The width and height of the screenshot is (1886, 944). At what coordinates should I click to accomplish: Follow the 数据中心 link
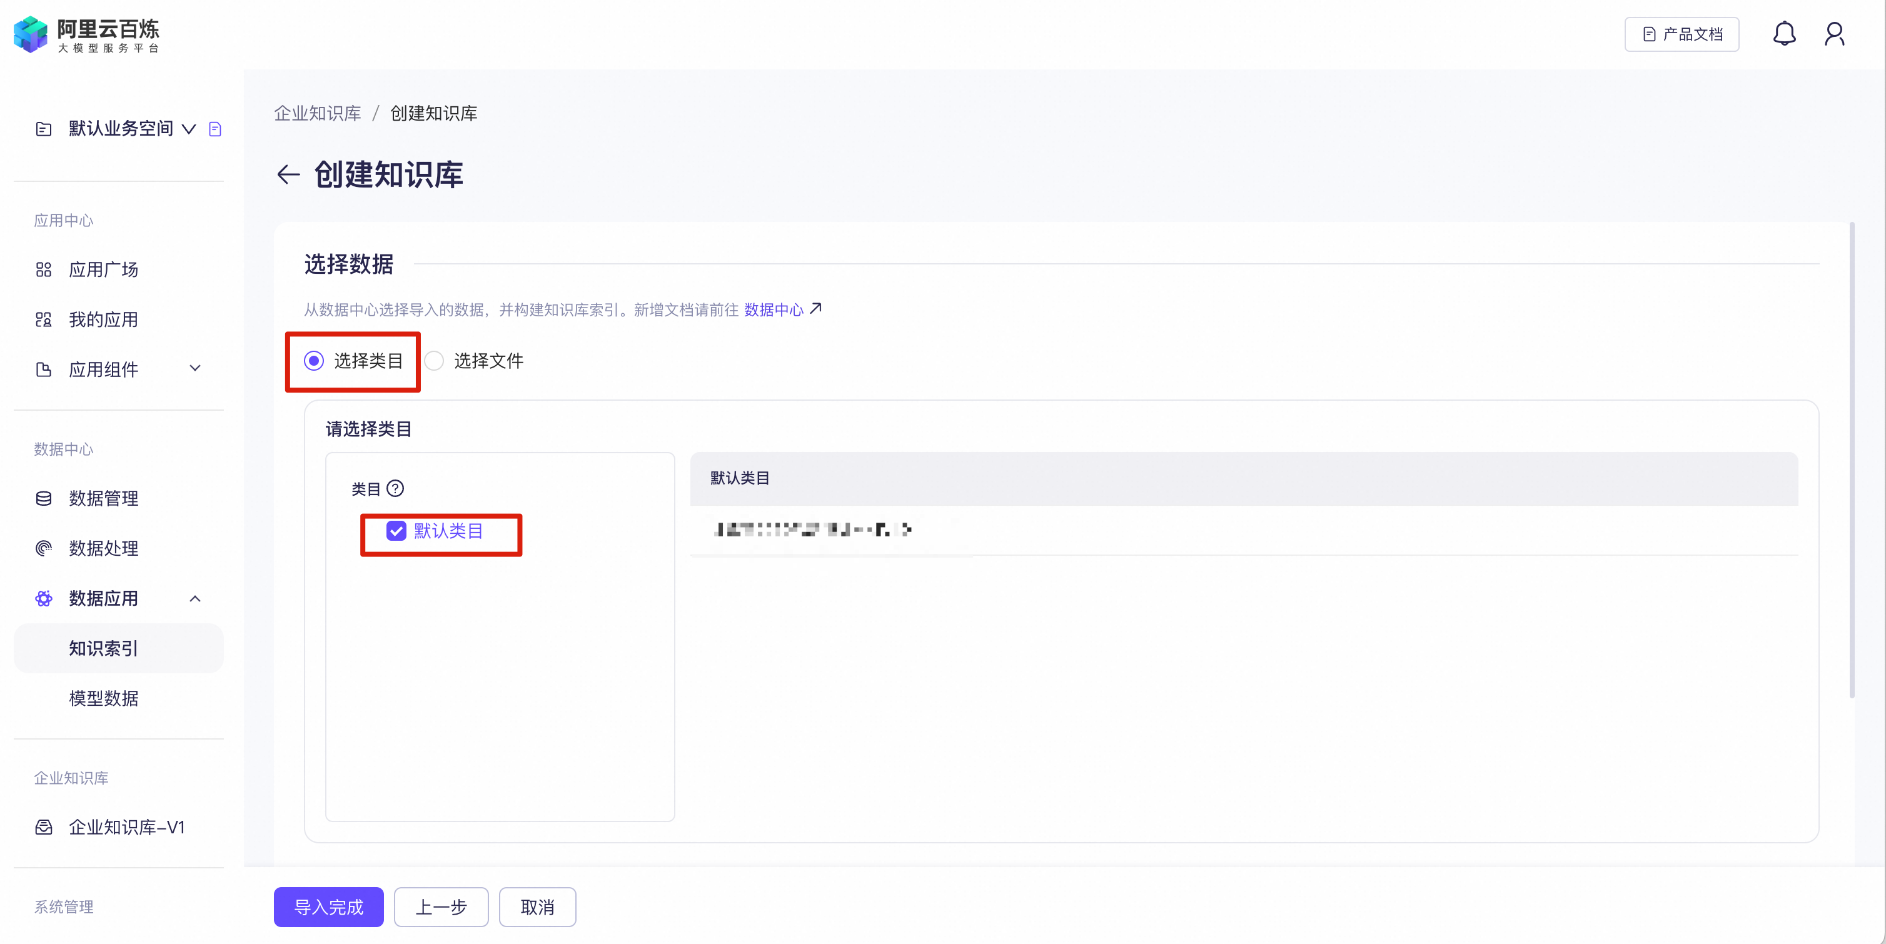click(x=774, y=309)
